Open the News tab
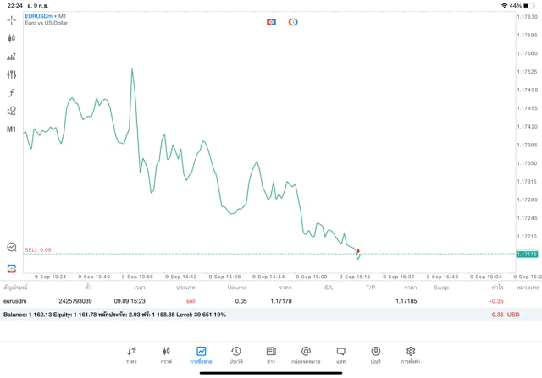This screenshot has width=542, height=378. (271, 354)
